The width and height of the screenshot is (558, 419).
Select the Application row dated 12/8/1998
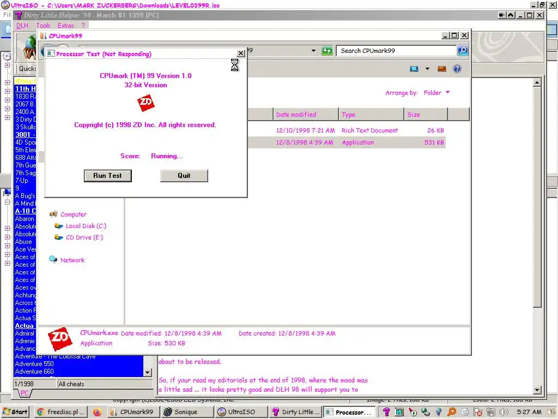point(347,142)
